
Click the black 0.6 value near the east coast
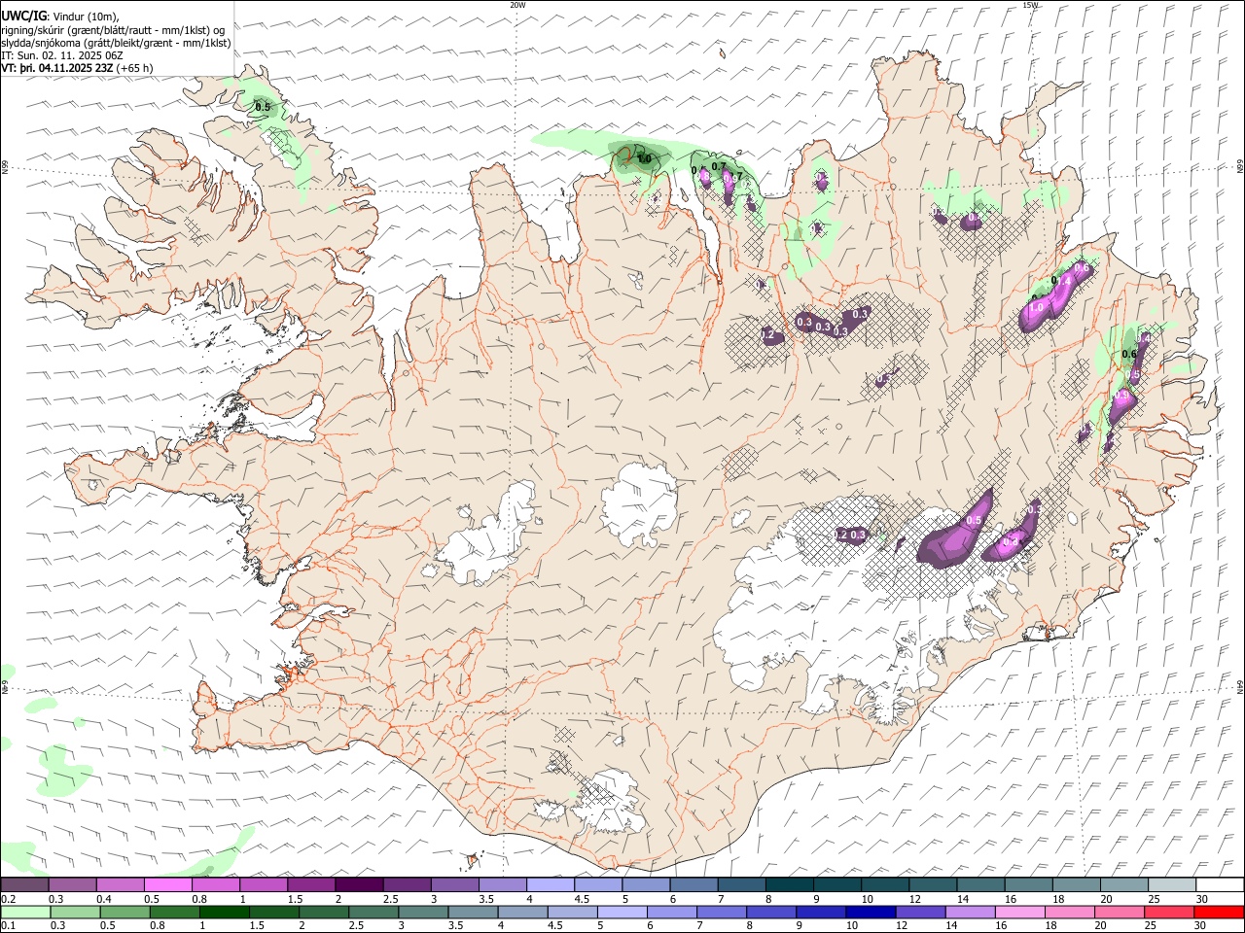point(1129,355)
